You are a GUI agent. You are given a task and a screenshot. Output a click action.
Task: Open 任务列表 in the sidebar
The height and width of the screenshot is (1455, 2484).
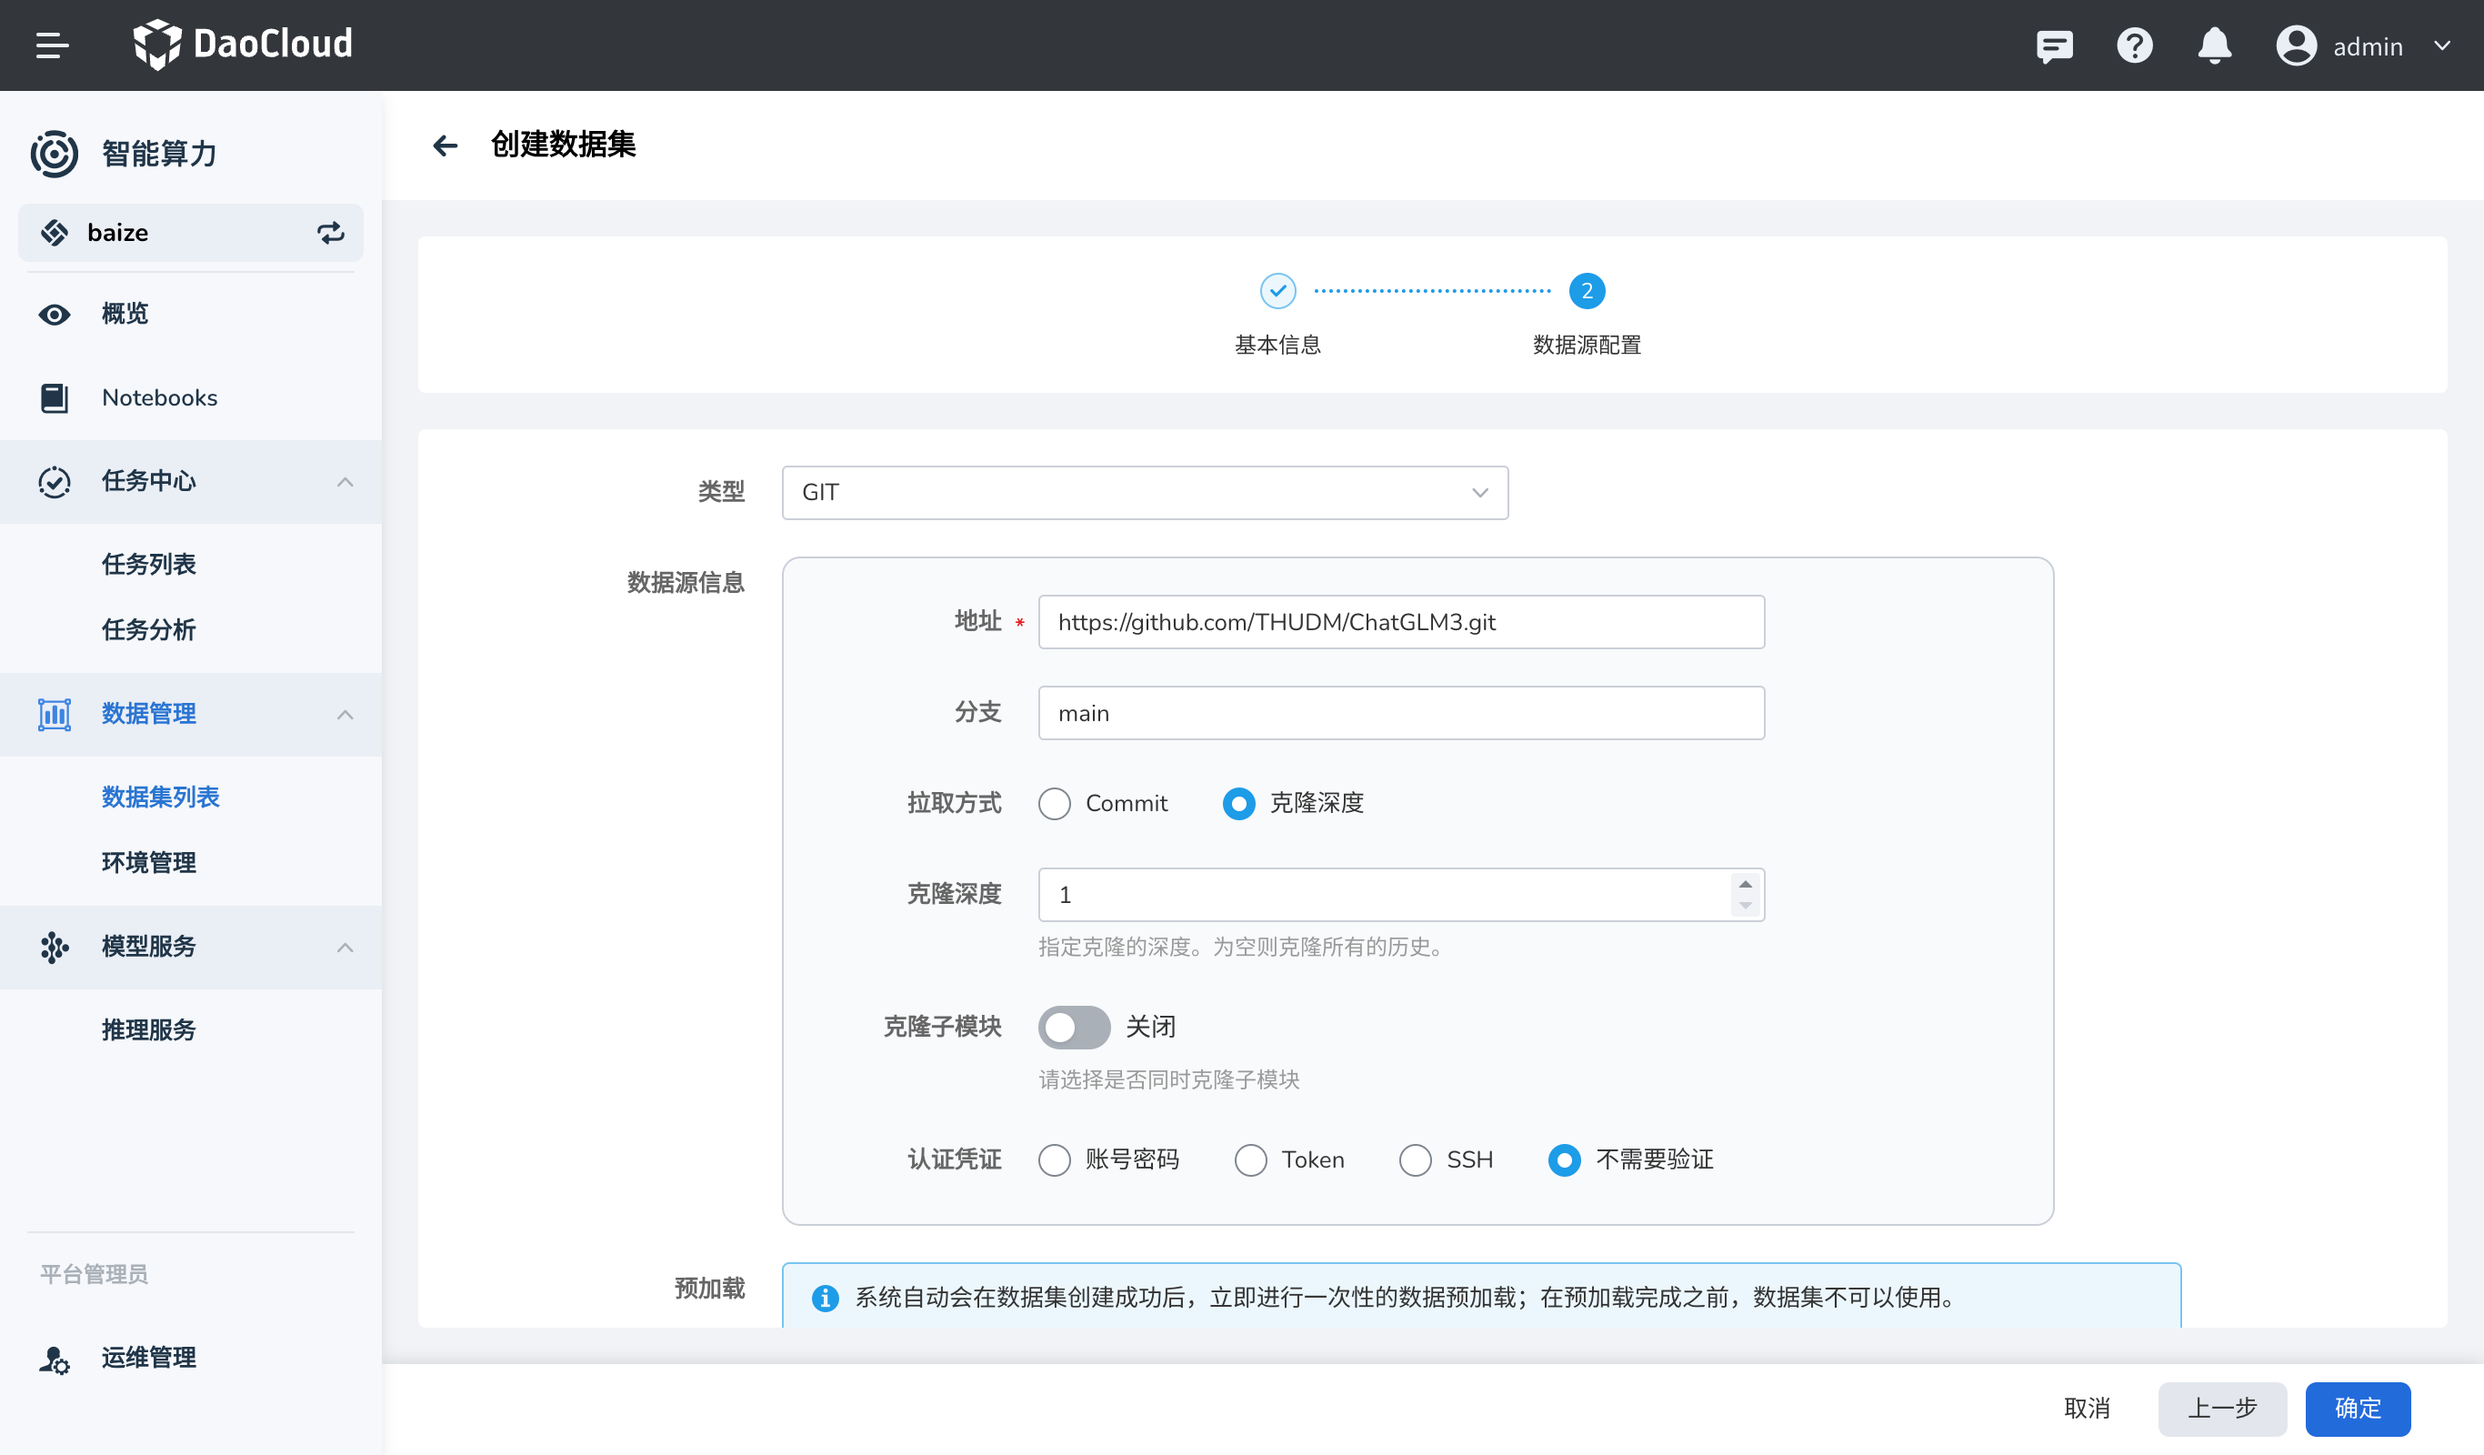(149, 564)
